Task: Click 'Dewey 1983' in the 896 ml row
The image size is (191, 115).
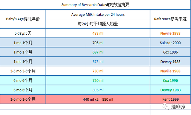Action: pyautogui.click(x=170, y=90)
